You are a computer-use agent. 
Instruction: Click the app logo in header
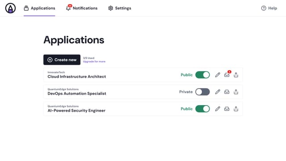pyautogui.click(x=10, y=8)
